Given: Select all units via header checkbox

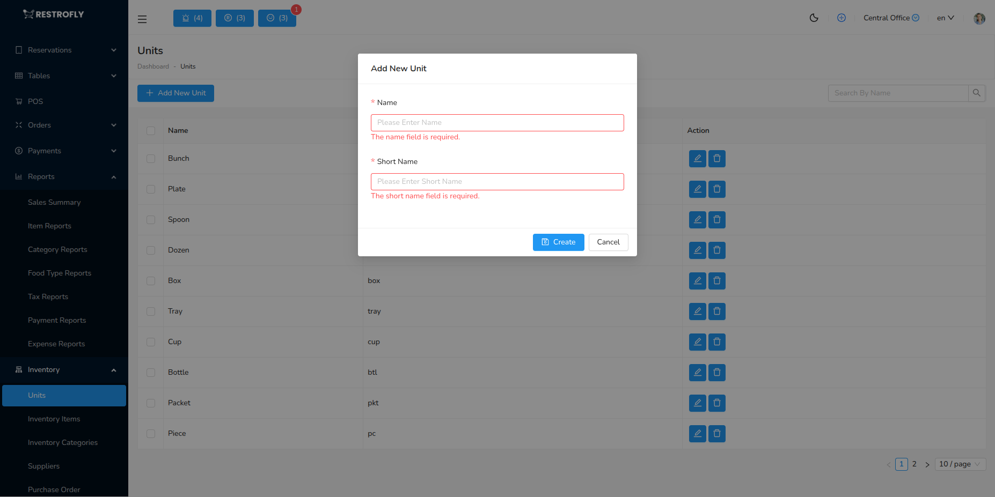Looking at the screenshot, I should point(151,130).
